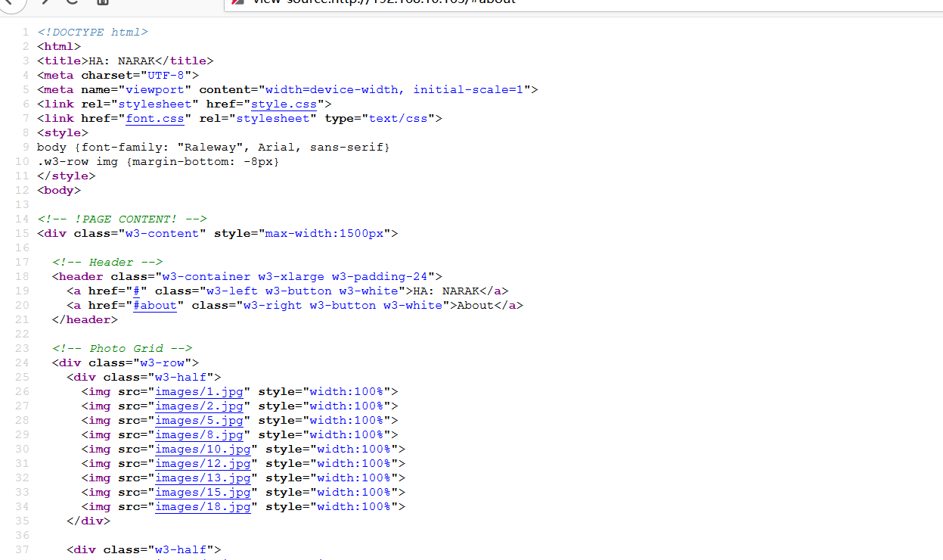The image size is (943, 560).
Task: Click the closing </div> on line 35
Action: [x=88, y=521]
